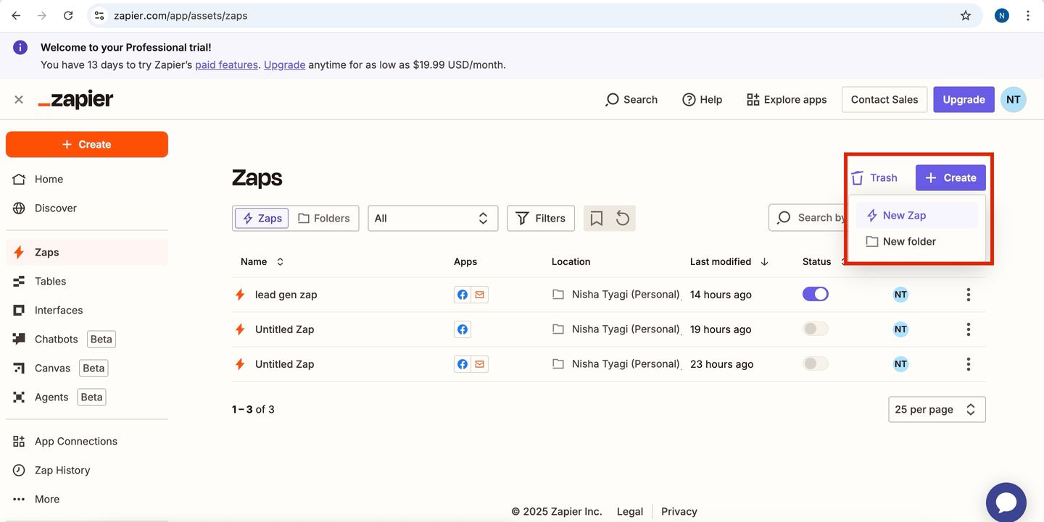Image resolution: width=1044 pixels, height=522 pixels.
Task: Click the lightning icon next to lead gen zap
Action: 240,295
